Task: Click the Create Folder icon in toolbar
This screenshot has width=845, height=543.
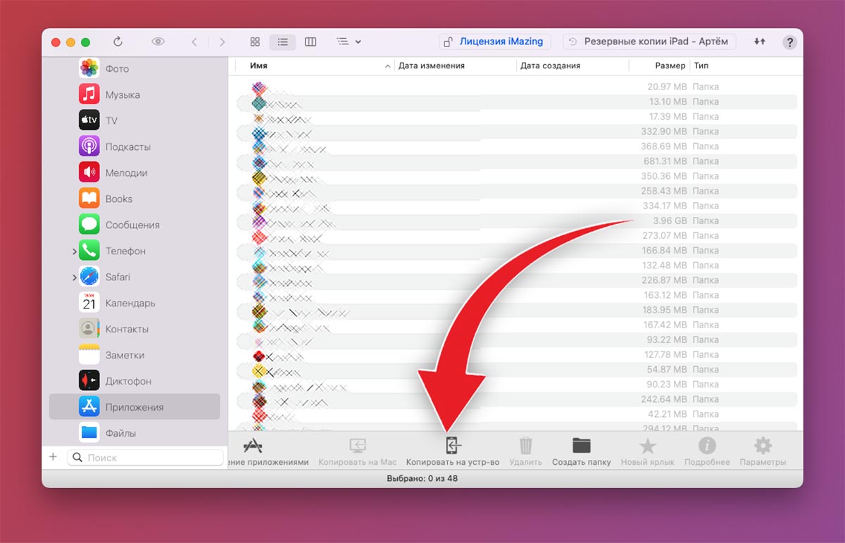Action: coord(581,447)
